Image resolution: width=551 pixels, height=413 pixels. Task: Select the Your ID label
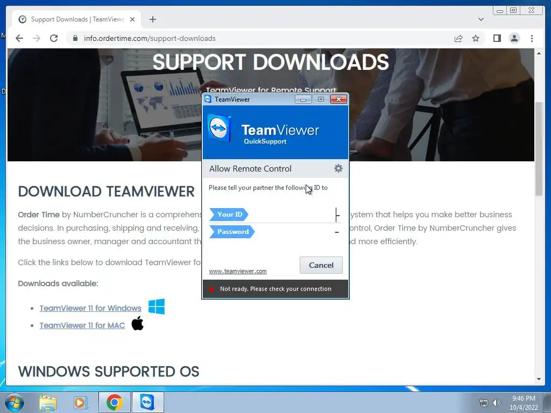(x=229, y=214)
